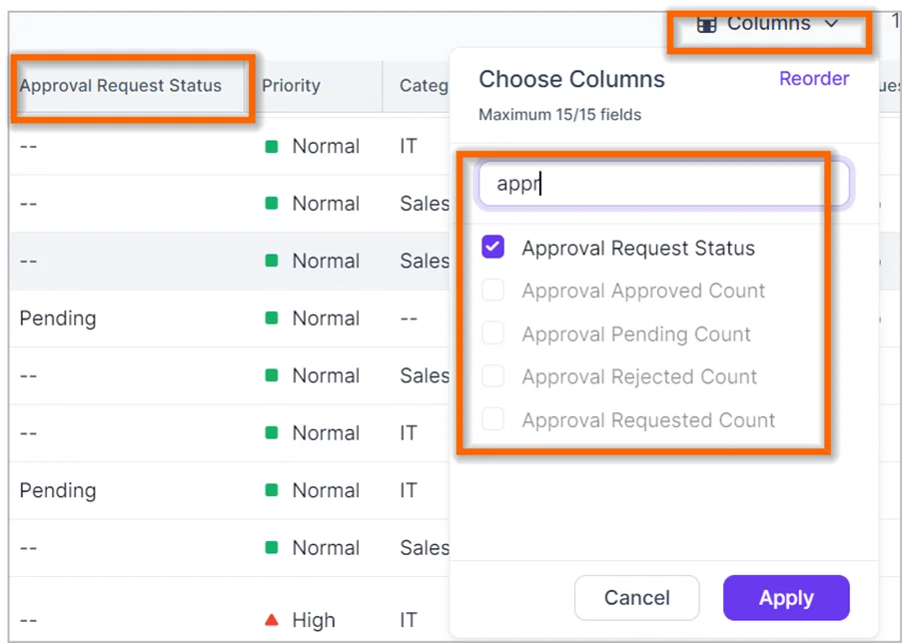Click the High priority label
Screen dimensions: 902x643
[313, 620]
